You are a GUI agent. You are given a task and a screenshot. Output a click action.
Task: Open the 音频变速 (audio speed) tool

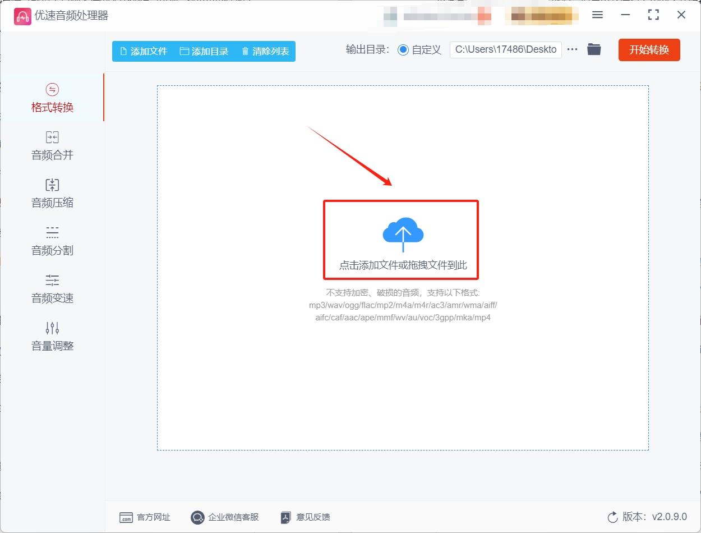(x=52, y=289)
